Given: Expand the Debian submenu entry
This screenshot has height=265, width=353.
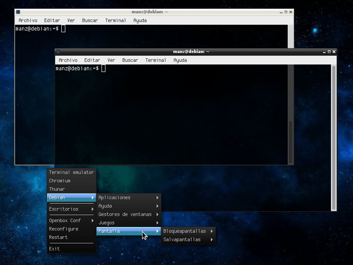Looking at the screenshot, I should tap(71, 197).
